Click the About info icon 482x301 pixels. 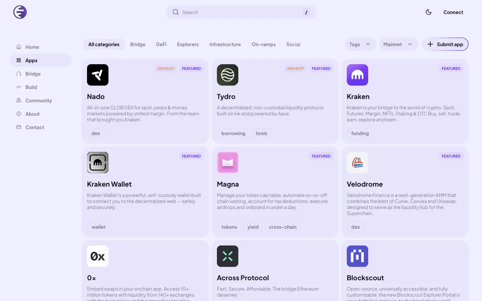coord(19,114)
